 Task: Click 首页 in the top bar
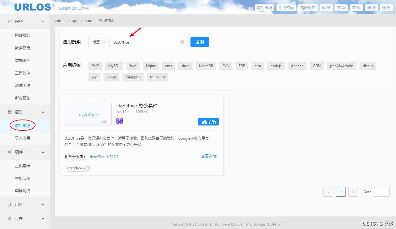pyautogui.click(x=356, y=8)
